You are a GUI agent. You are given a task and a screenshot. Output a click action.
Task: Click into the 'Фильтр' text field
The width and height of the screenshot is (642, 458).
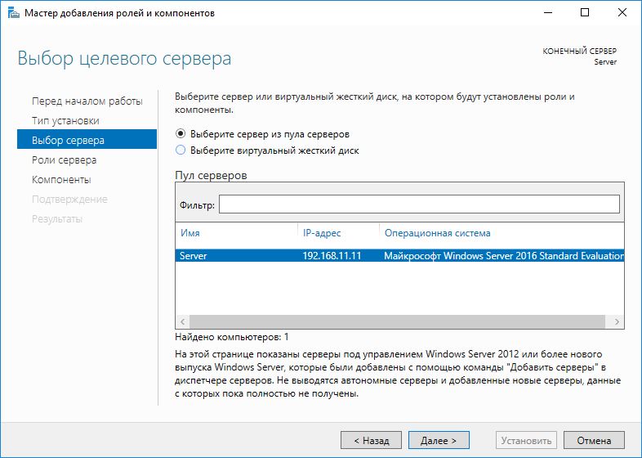(x=418, y=204)
